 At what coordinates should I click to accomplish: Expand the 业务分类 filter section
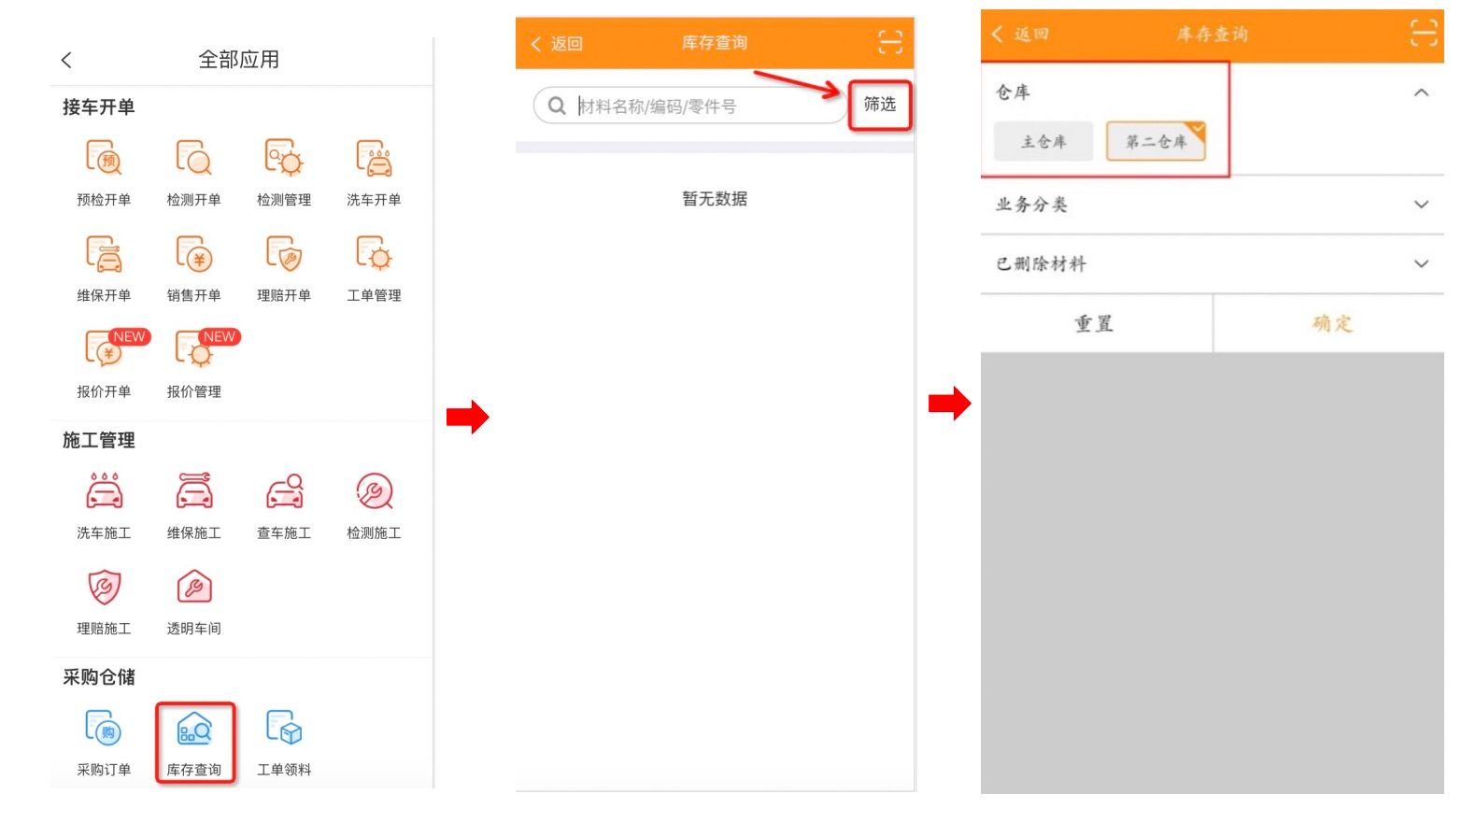1421,205
